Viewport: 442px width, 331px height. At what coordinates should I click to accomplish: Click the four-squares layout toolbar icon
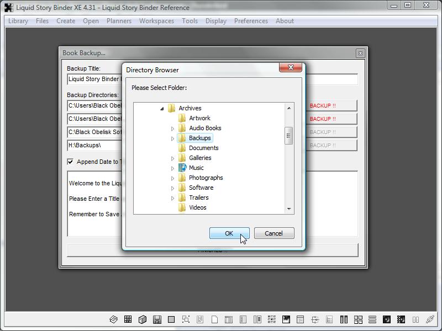[358, 319]
